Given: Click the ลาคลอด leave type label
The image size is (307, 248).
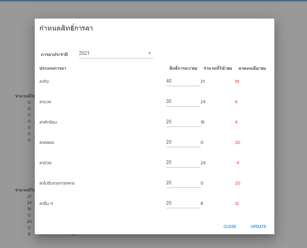Looking at the screenshot, I should tap(47, 142).
